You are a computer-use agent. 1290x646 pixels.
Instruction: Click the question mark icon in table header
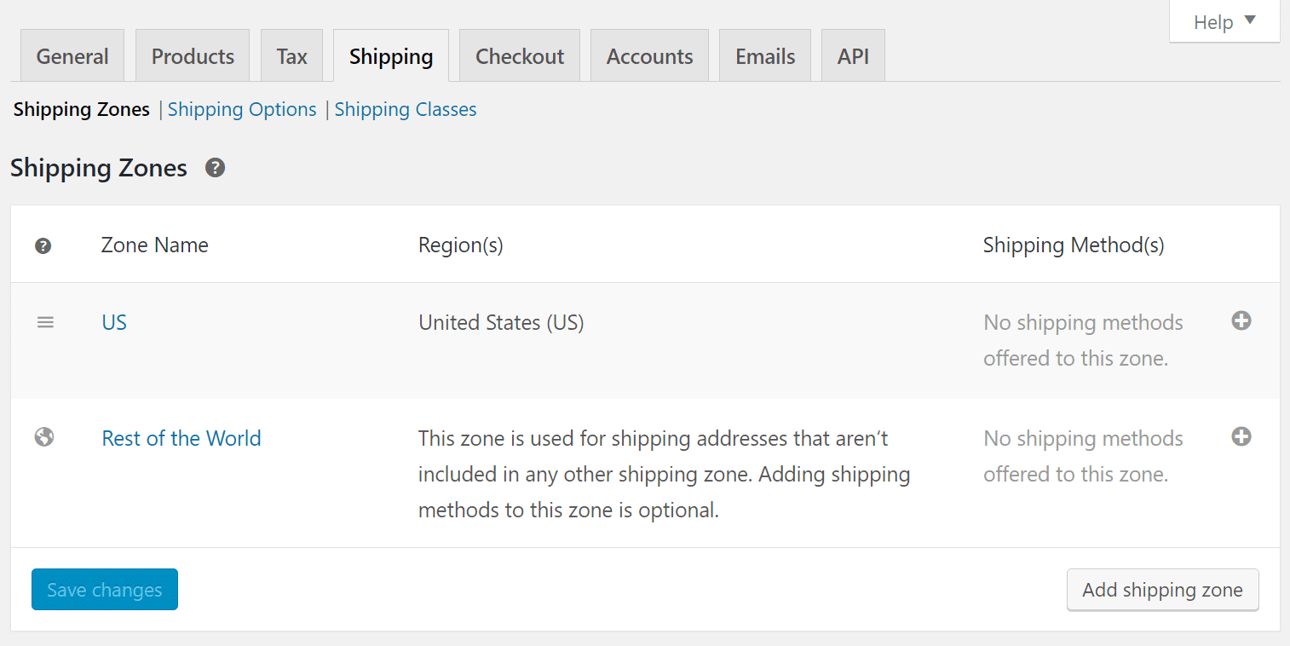click(x=43, y=246)
